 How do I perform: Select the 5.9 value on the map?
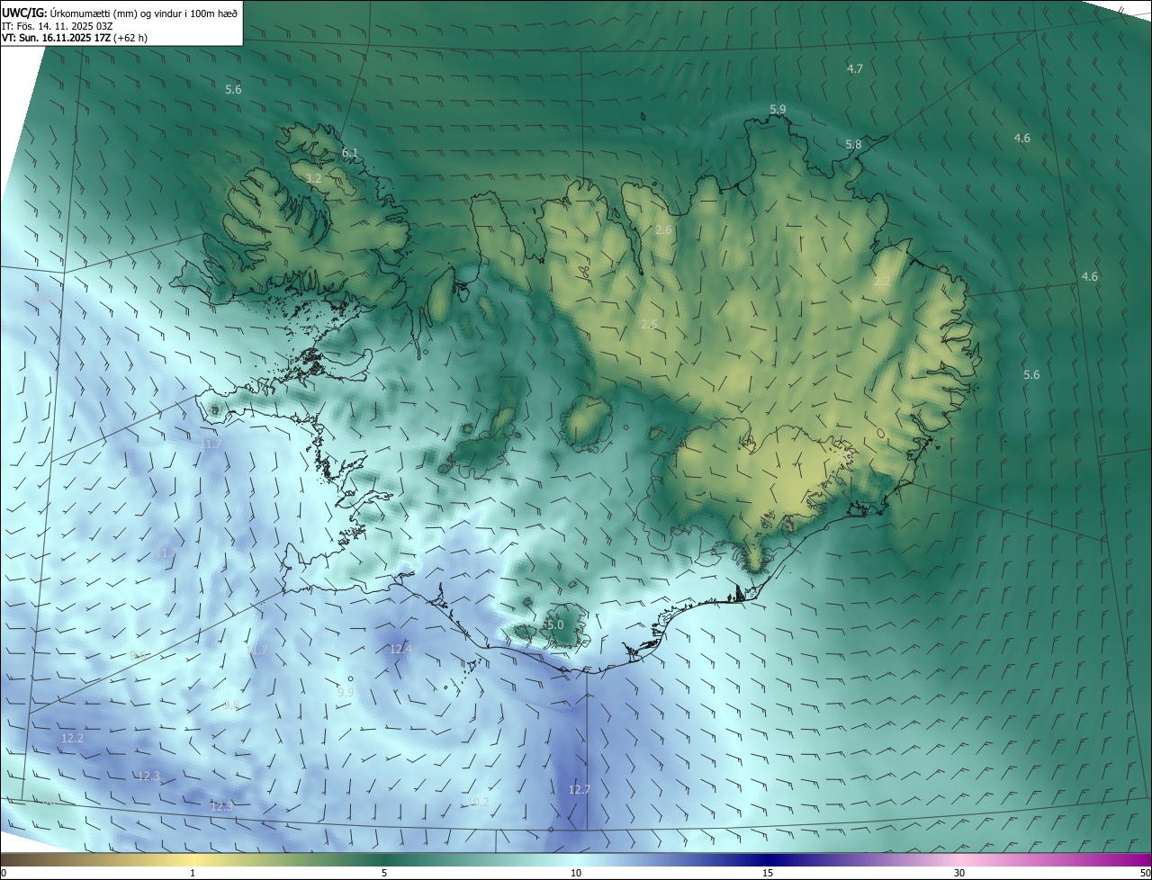pyautogui.click(x=778, y=109)
